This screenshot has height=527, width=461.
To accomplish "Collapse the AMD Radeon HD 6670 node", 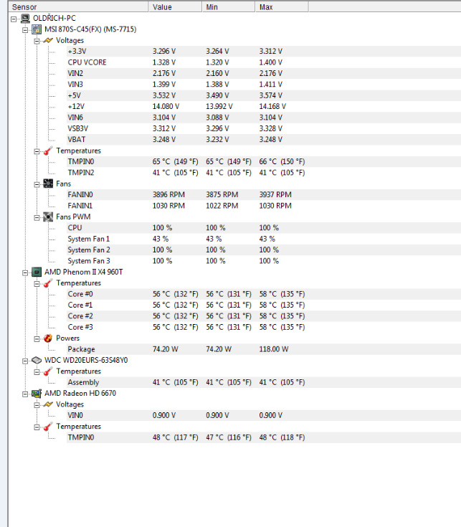I will point(25,394).
